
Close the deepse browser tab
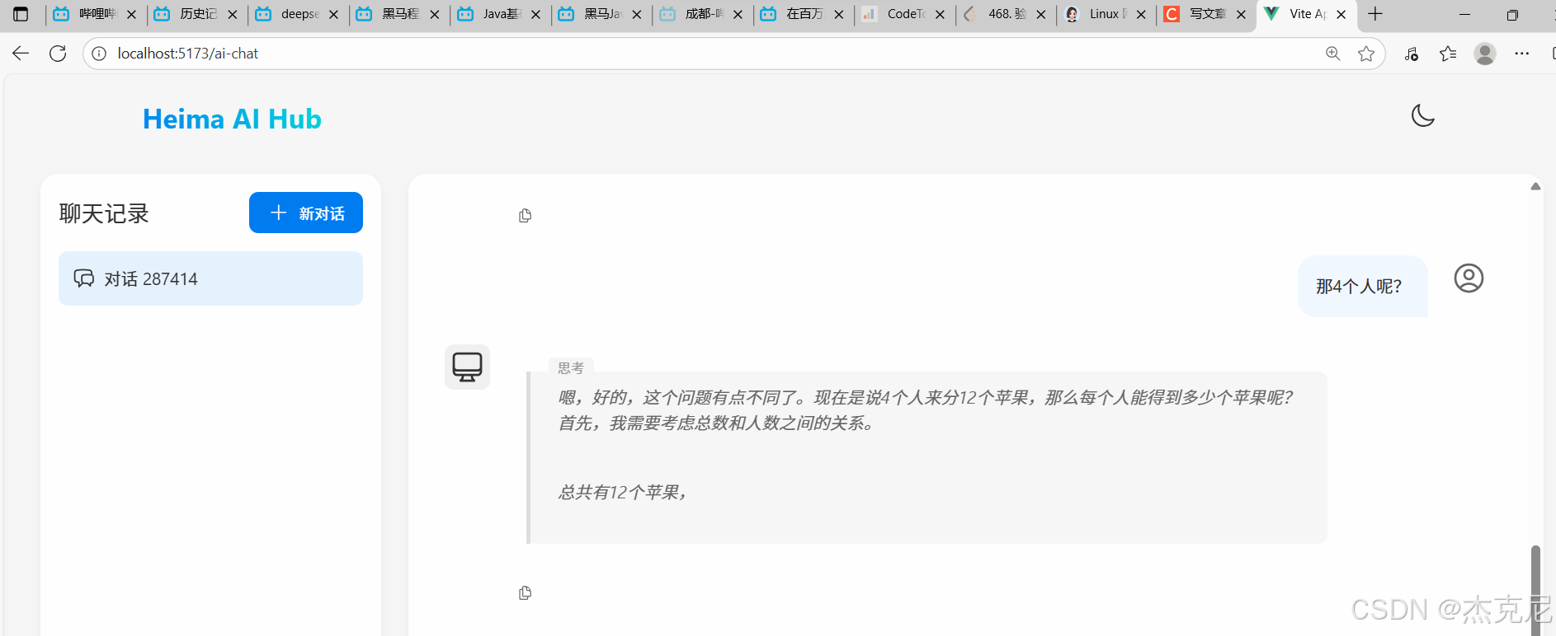(333, 14)
